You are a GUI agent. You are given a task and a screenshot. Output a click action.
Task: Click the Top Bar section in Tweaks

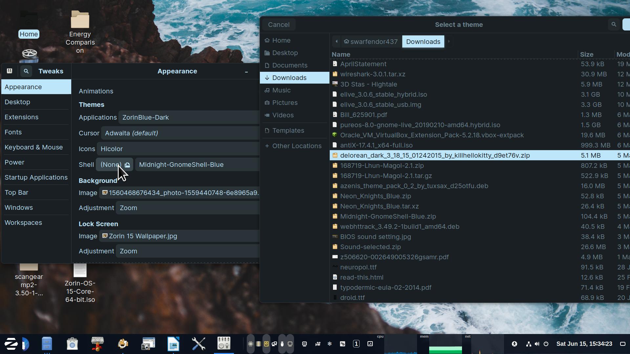[x=16, y=192]
